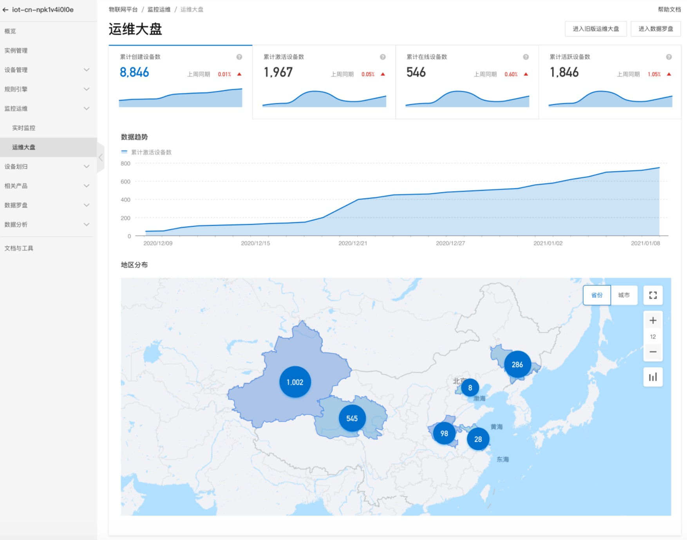Zoom in the map with plus button
Screen dimensions: 687x540
coord(653,321)
